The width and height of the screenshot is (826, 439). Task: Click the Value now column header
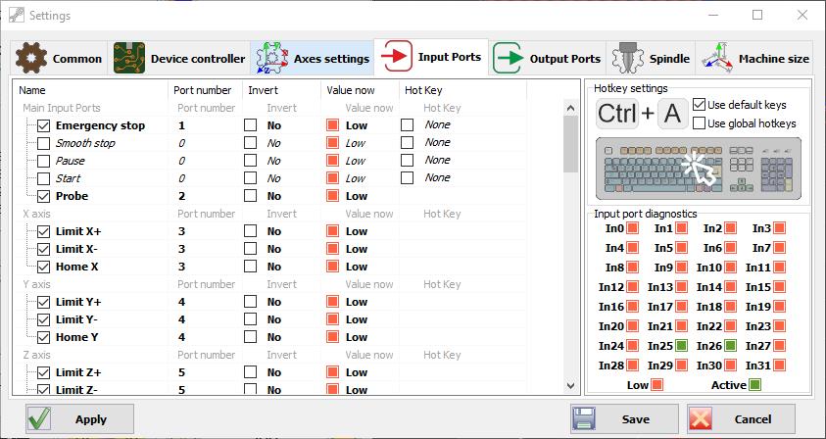(360, 90)
